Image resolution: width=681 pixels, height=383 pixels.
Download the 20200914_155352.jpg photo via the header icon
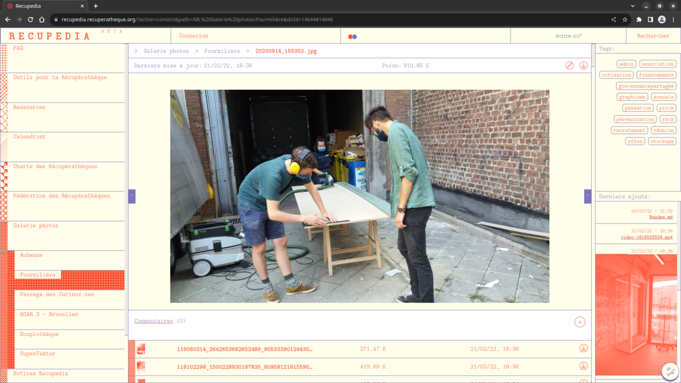tap(583, 66)
